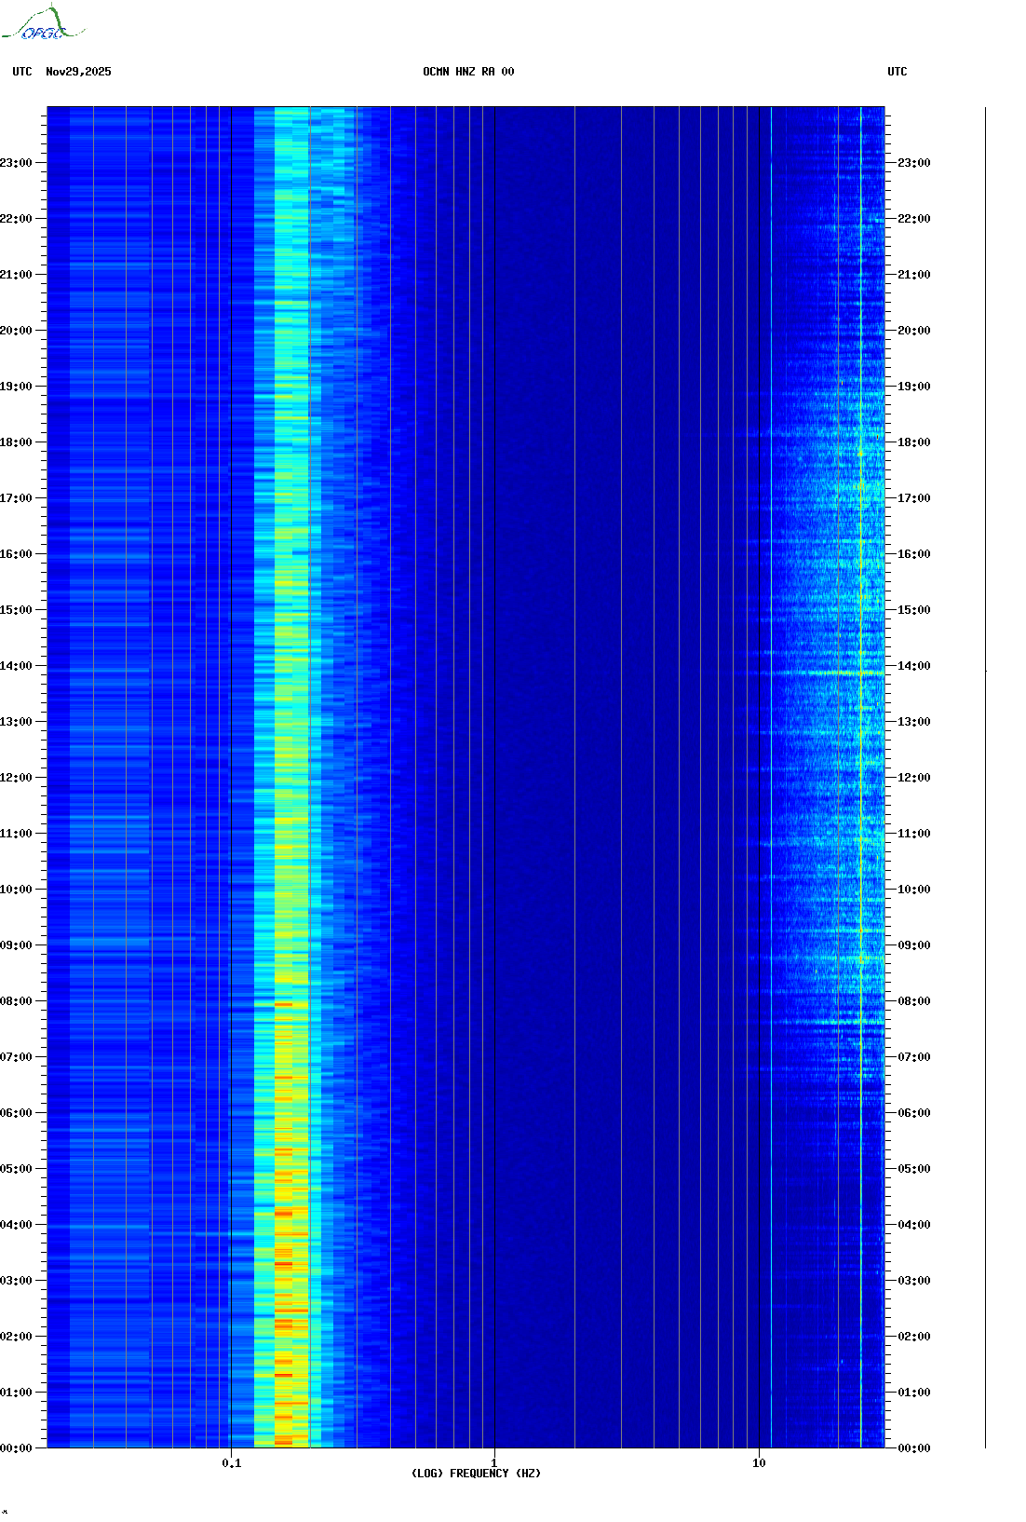This screenshot has width=1026, height=1522.
Task: Click the 21:00 label on right axis
Action: click(913, 275)
